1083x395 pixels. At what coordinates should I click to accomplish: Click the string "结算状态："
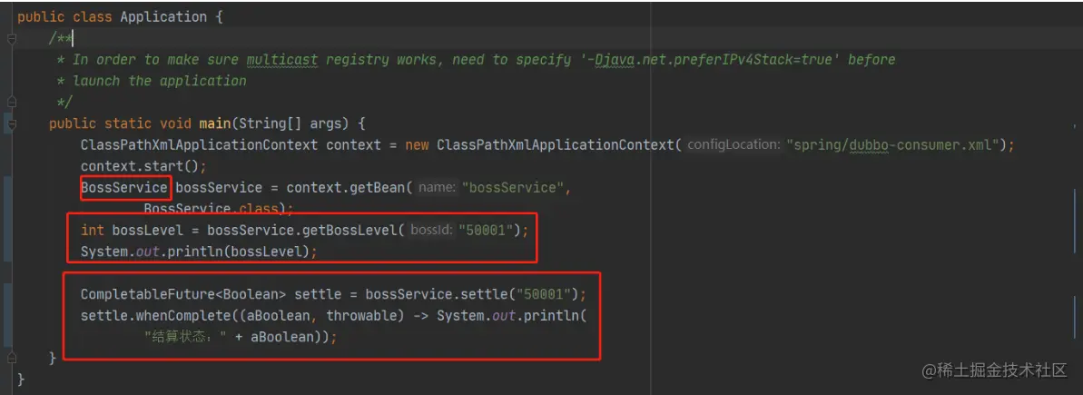pyautogui.click(x=186, y=337)
